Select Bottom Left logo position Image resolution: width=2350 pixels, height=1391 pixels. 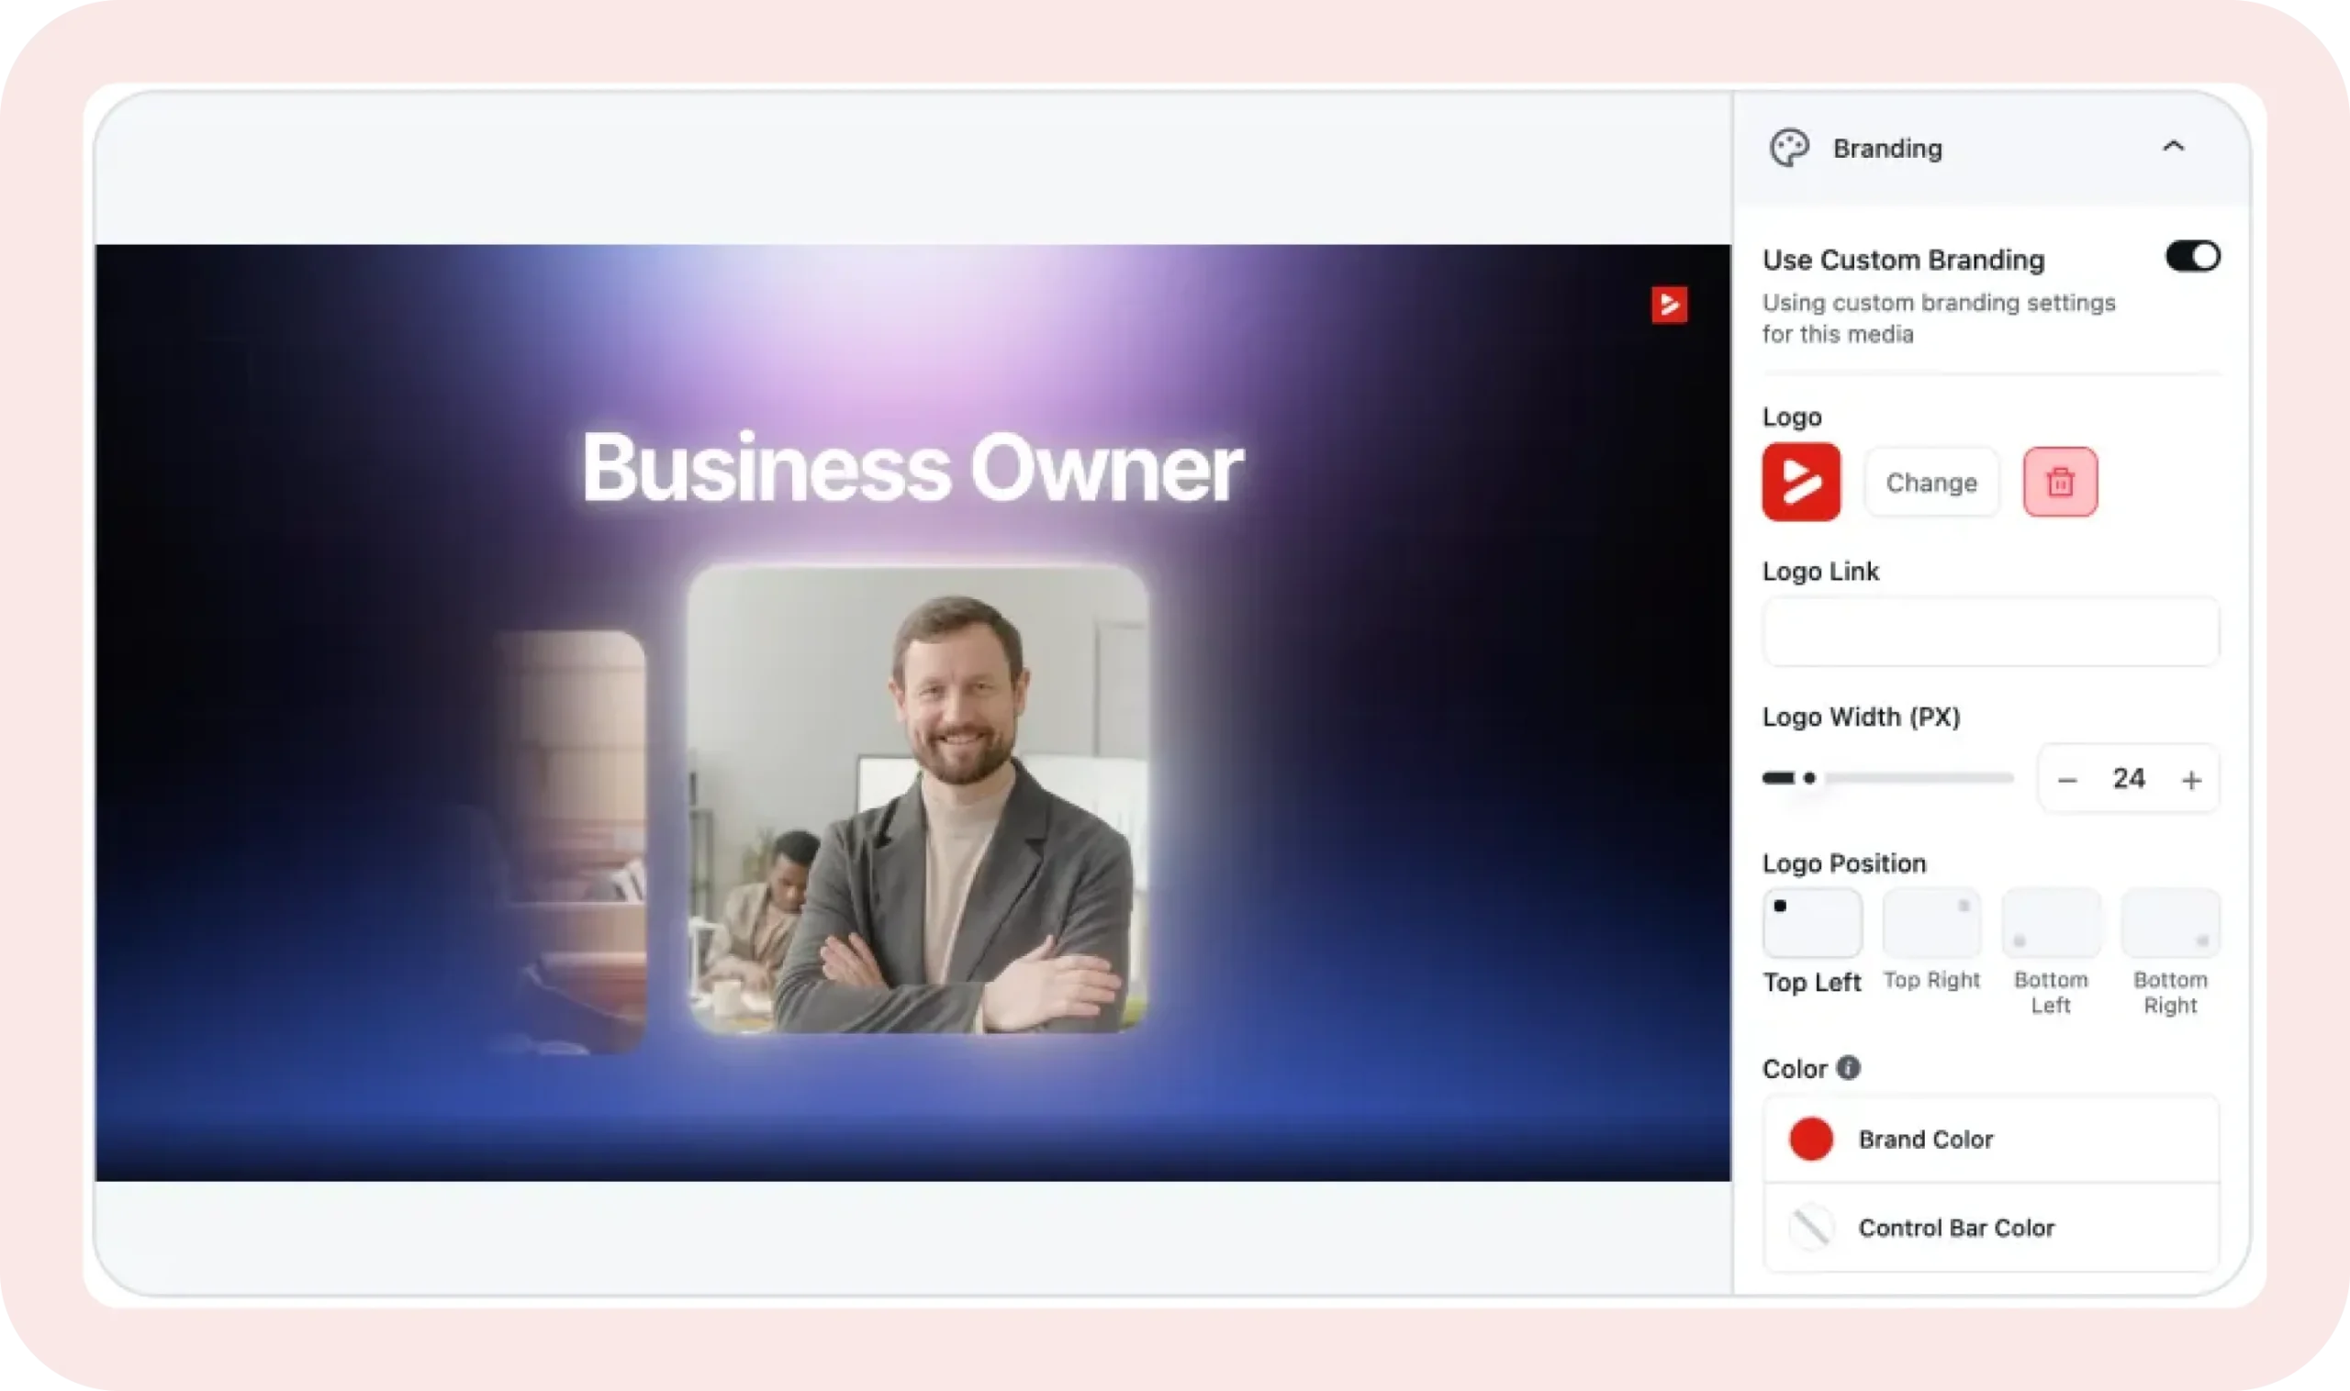click(2051, 922)
